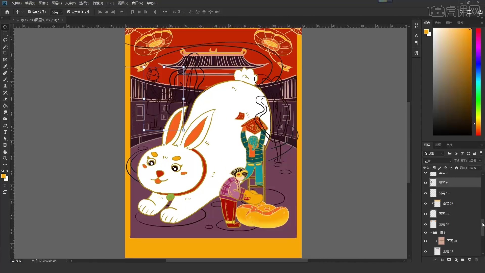Select the Rounded Rectangle shape tool
Image resolution: width=485 pixels, height=273 pixels.
5,145
